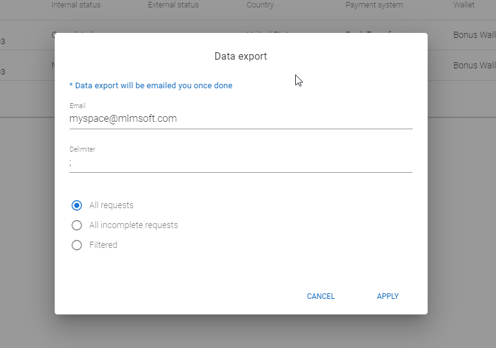Select the 'All requests' radio button
496x348 pixels.
click(77, 205)
